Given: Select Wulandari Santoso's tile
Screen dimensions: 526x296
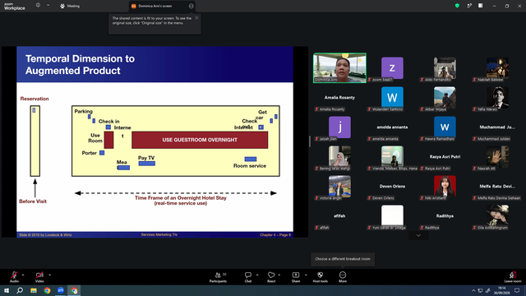Looking at the screenshot, I should point(392,97).
